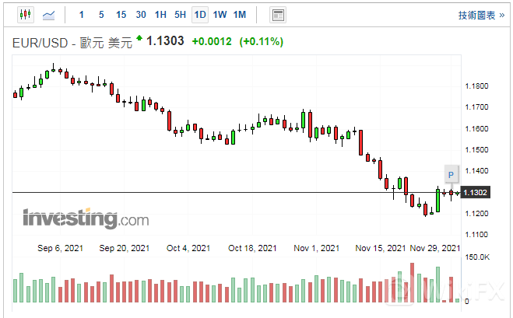Switch to 30-minute interval
Screen dimensions: 513x318
140,15
